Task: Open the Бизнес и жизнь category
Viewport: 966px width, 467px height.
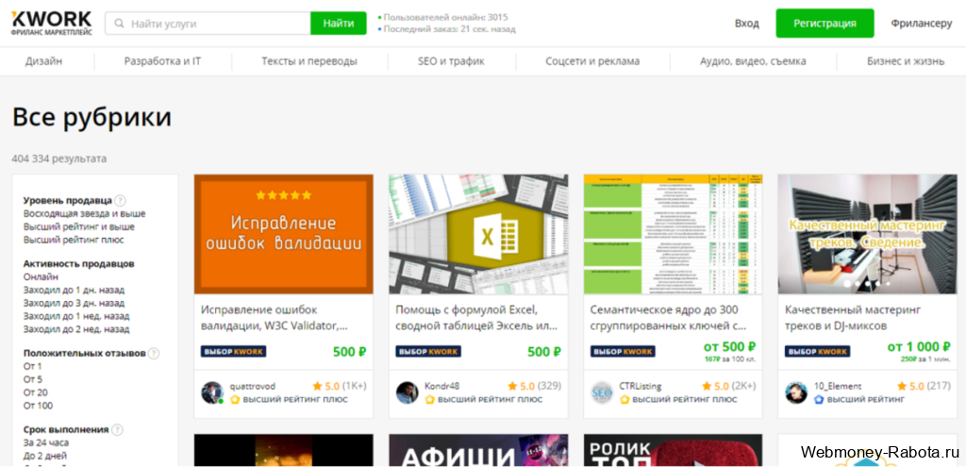Action: [x=906, y=61]
